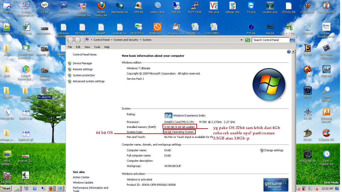The height and width of the screenshot is (192, 342).
Task: Click the vertical scrollbar up arrow
Action: [x=293, y=51]
